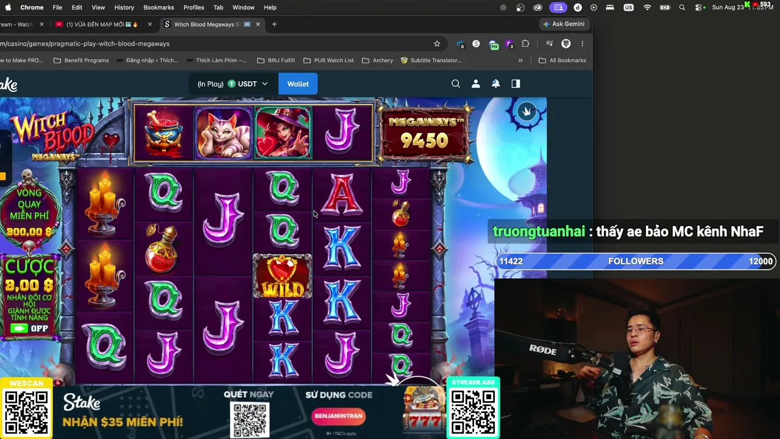Open the PUB Watch List bookmark folder
Screen dimensions: 780x439
coord(328,60)
